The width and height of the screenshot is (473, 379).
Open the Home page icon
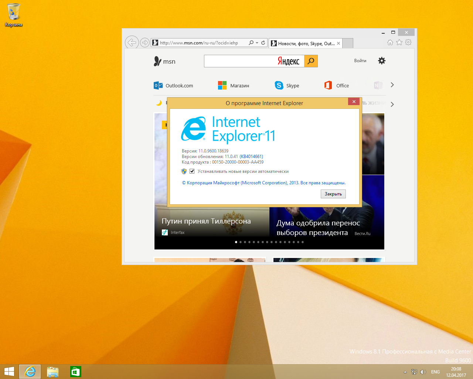point(390,43)
